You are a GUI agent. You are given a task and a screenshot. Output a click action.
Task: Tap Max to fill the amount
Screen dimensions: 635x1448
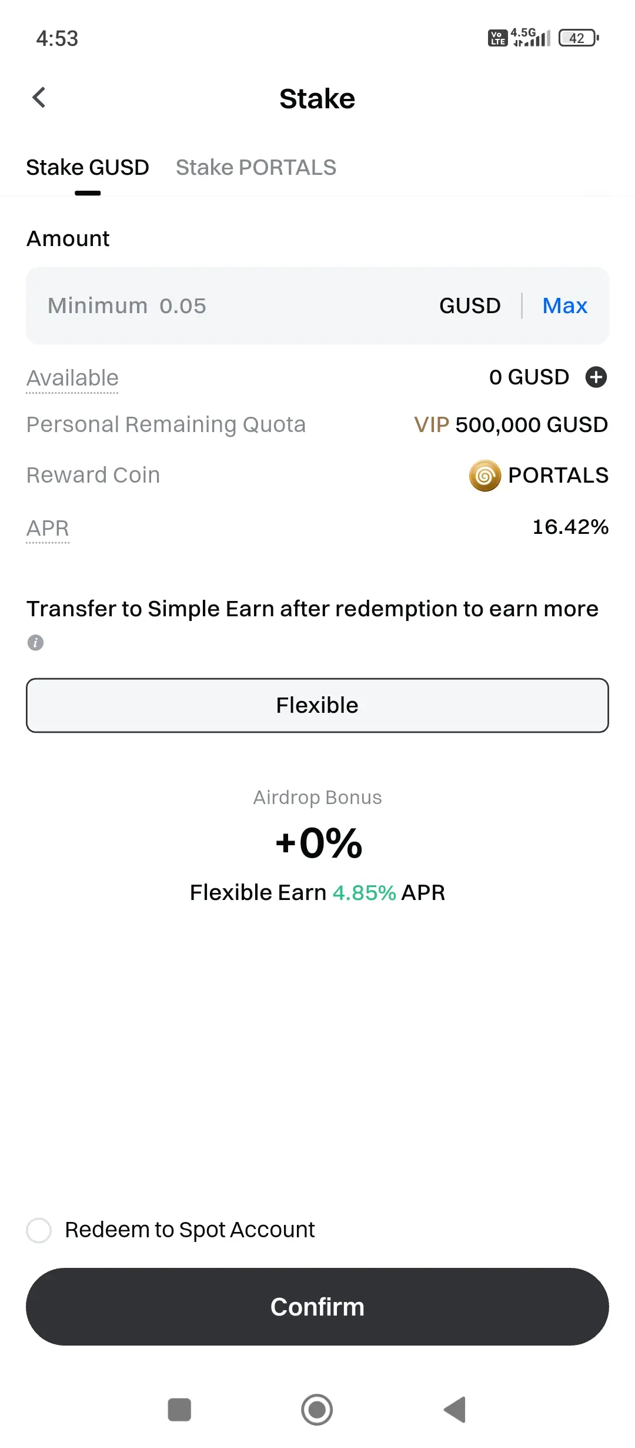pyautogui.click(x=565, y=306)
